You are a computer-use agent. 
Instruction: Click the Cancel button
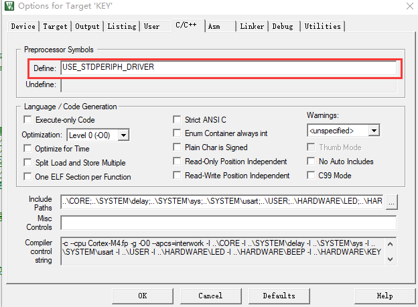pos(211,296)
